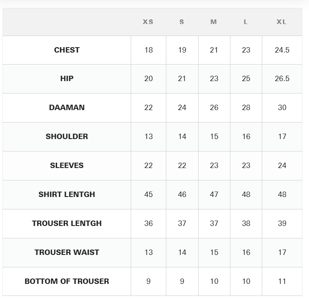Screen dimensions: 309x305
Task: Select the CHEST row label
Action: tap(67, 50)
